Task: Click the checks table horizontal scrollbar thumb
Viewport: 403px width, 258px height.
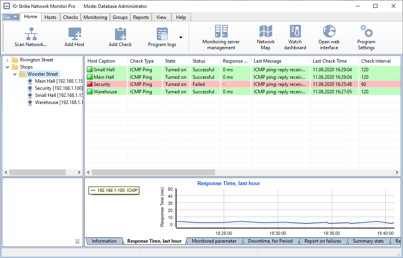Action: point(153,173)
